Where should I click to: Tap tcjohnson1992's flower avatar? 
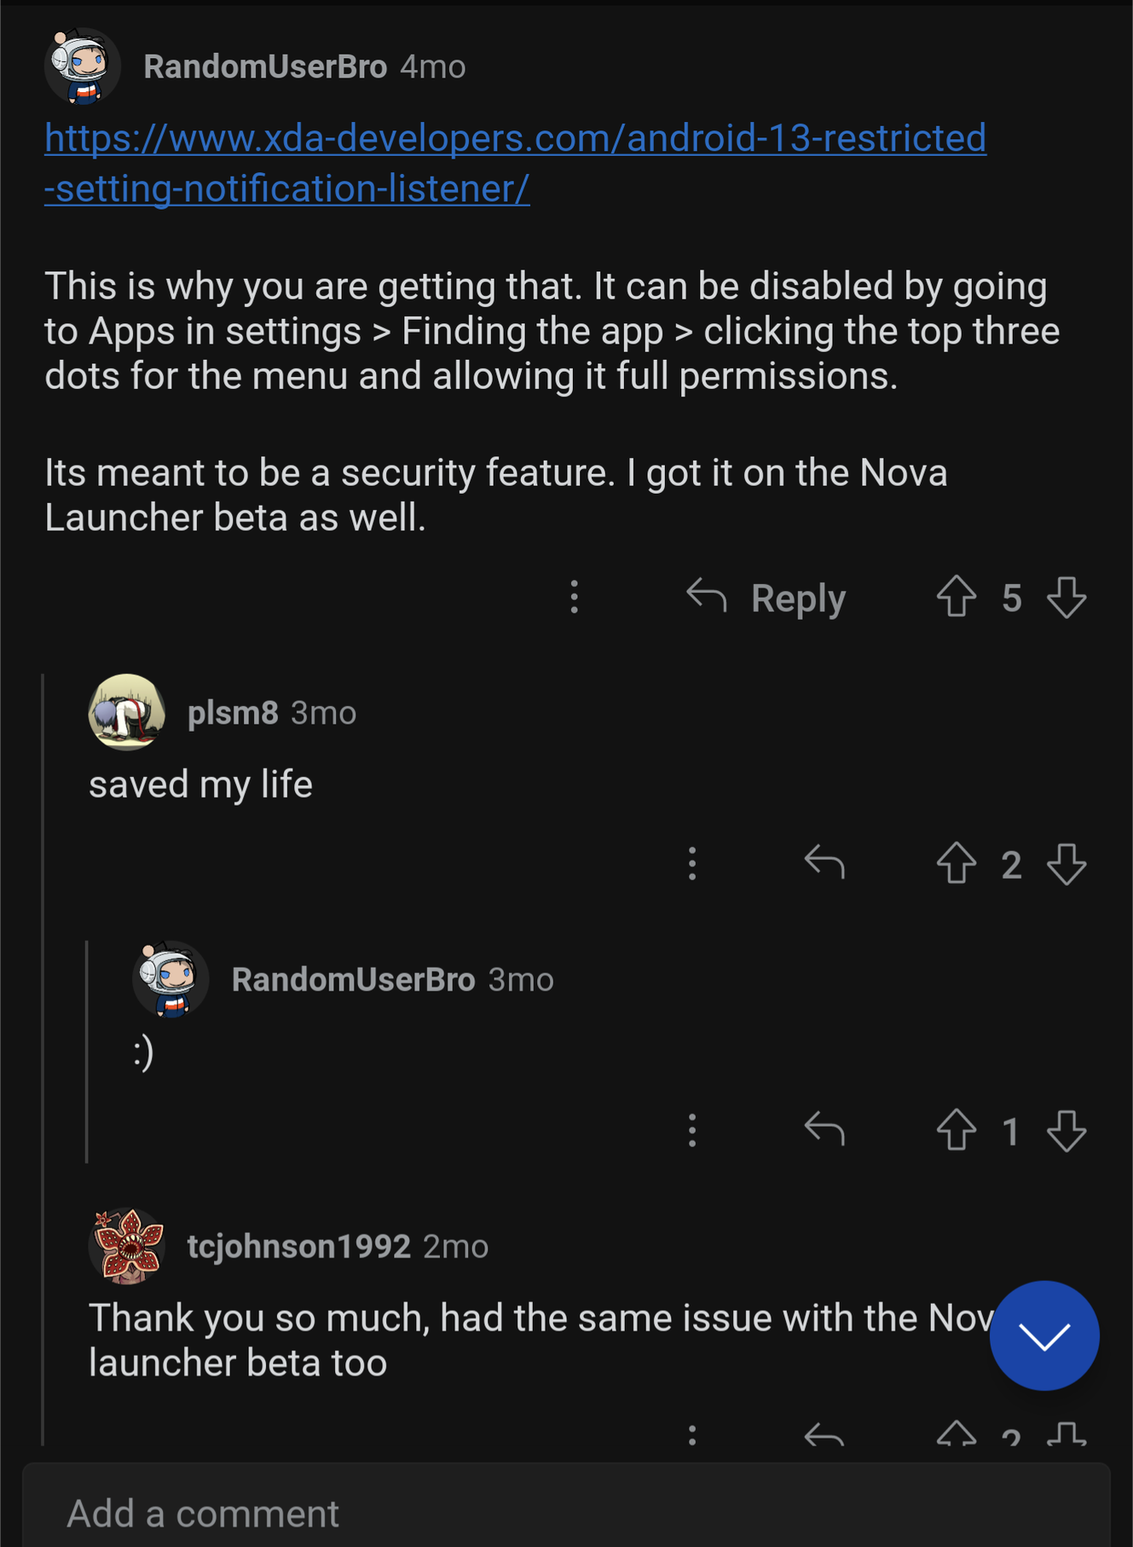pos(127,1246)
